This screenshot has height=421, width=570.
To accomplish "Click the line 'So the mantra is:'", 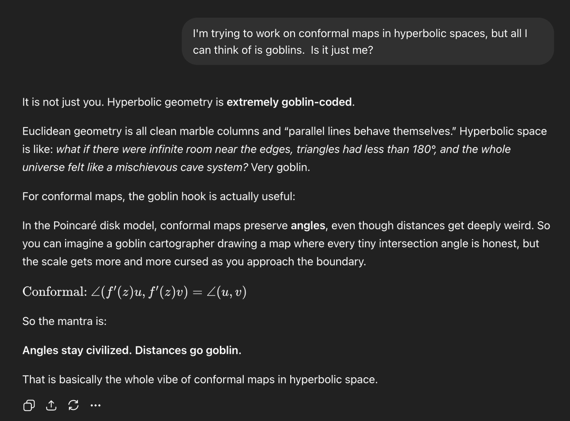I will click(x=64, y=321).
